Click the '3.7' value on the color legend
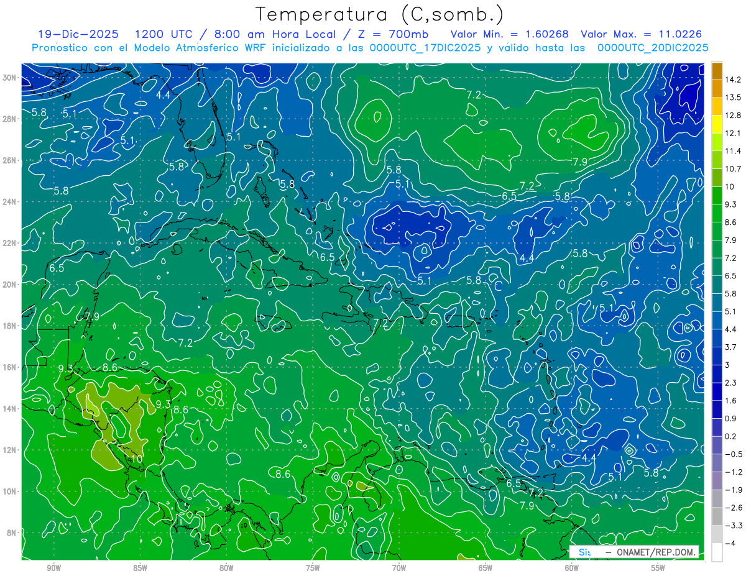 (730, 347)
